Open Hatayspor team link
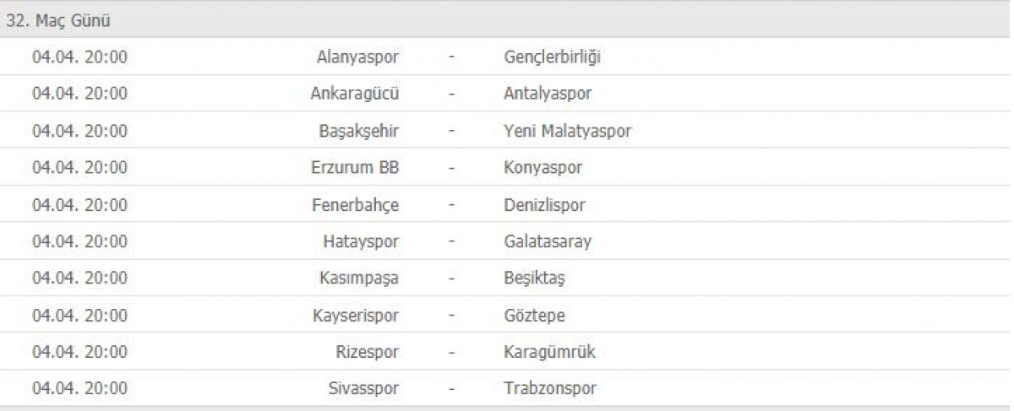This screenshot has width=1014, height=411. [x=361, y=241]
